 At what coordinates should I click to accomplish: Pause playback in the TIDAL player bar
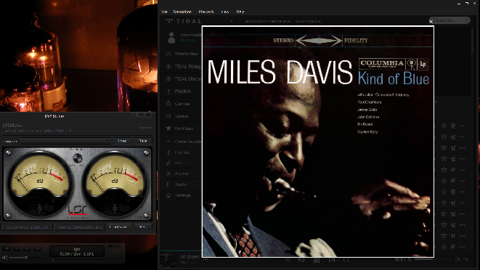(317, 260)
